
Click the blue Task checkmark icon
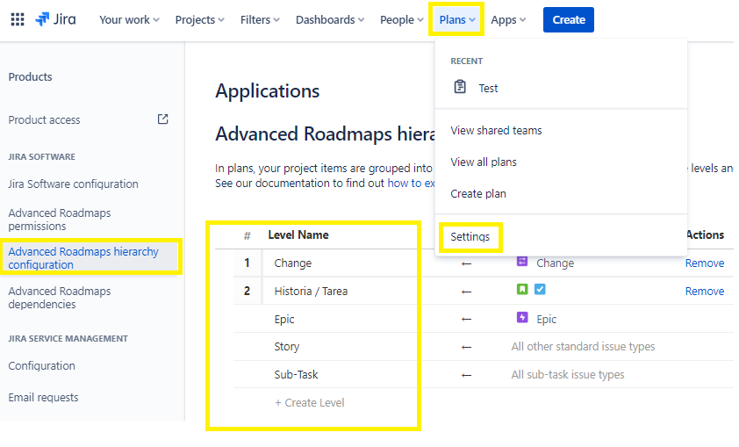point(540,289)
